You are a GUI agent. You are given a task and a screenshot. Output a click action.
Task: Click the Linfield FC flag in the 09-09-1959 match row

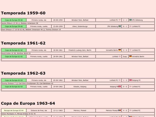(120, 20)
